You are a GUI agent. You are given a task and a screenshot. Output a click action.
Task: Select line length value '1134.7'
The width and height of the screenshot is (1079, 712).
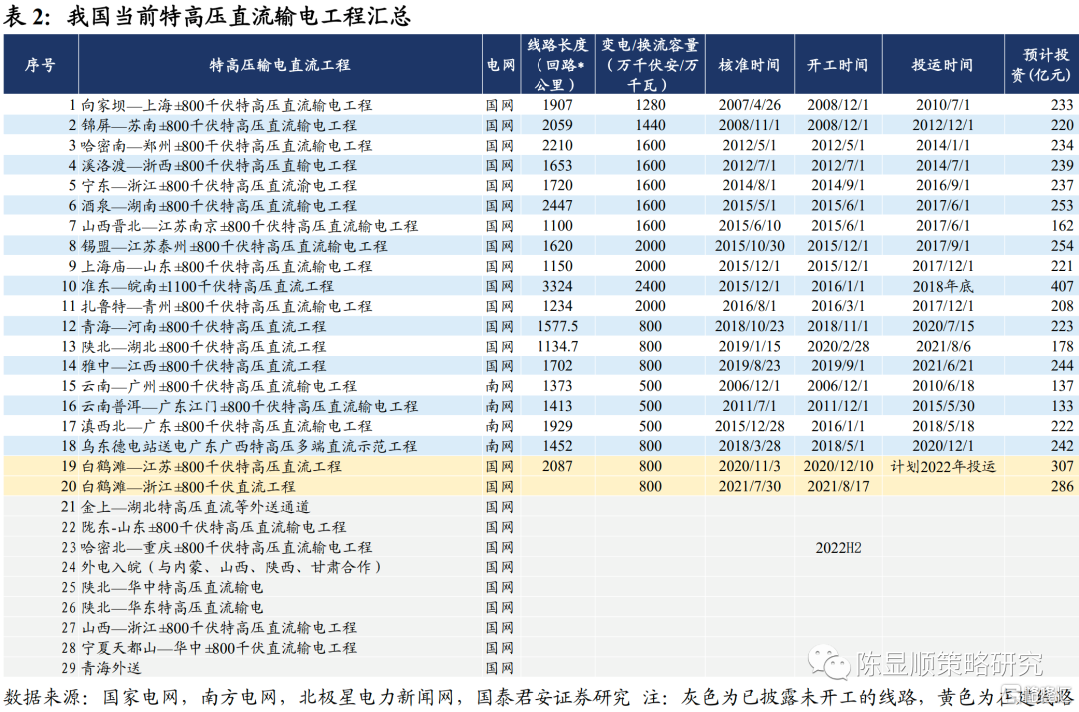click(557, 347)
